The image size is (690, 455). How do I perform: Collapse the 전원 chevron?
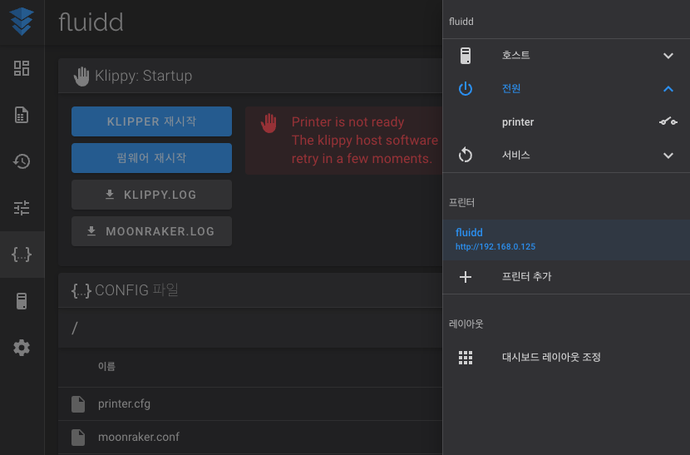[x=668, y=88]
